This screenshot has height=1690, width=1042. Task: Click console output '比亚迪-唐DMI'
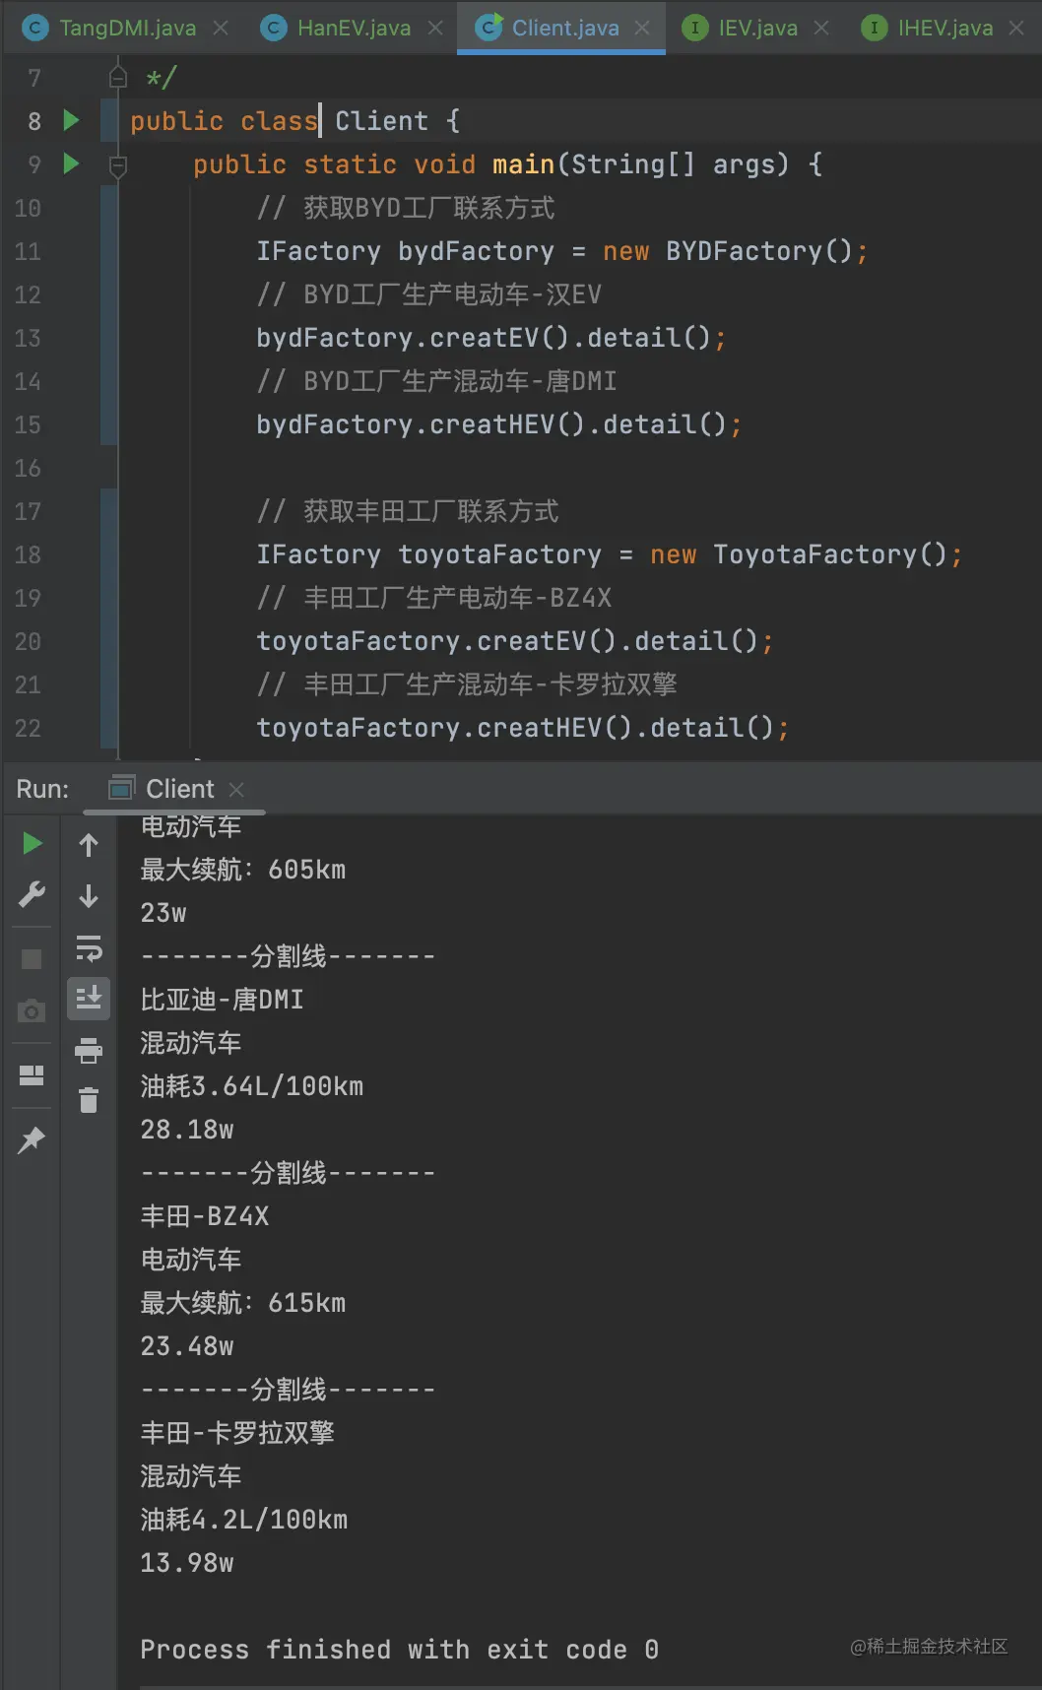point(222,1000)
